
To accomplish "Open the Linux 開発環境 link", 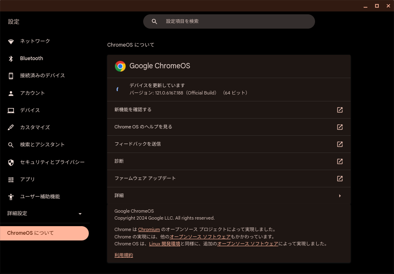I will coord(164,244).
